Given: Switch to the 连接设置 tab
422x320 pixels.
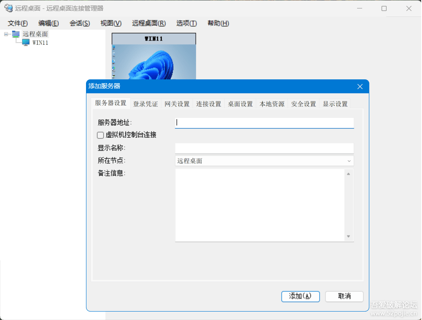Looking at the screenshot, I should (208, 103).
